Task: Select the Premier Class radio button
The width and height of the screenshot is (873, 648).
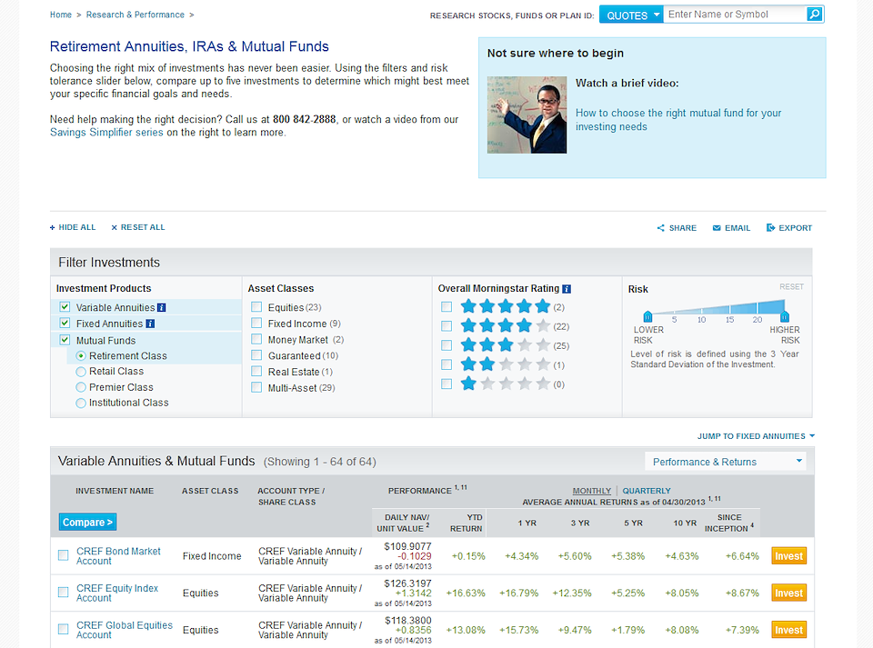Action: (81, 387)
